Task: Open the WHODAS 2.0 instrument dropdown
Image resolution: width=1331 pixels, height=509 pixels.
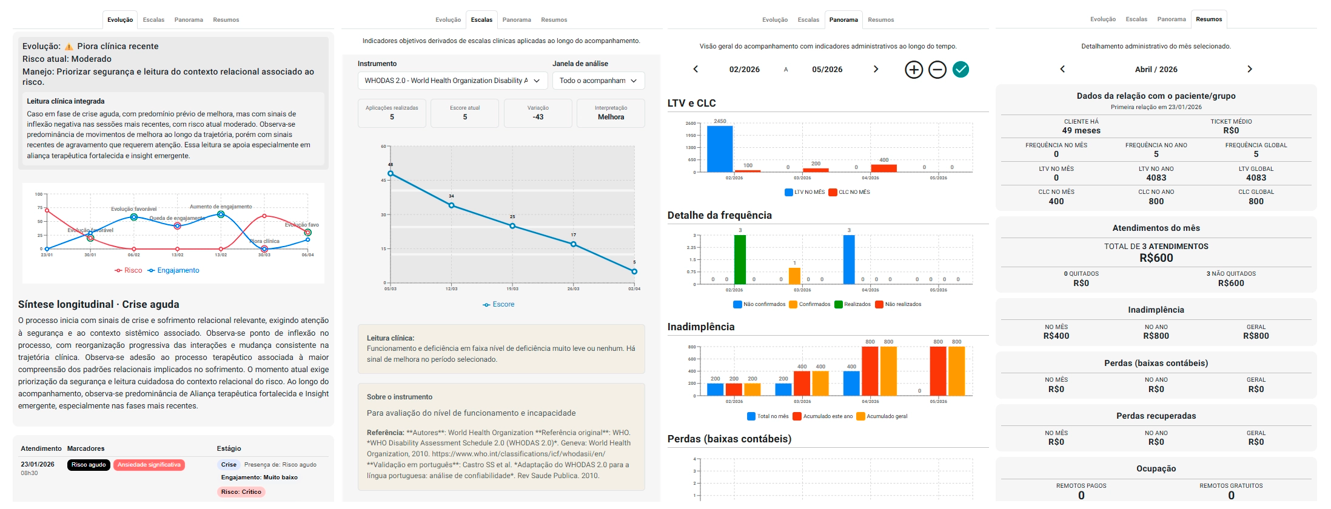Action: [452, 81]
